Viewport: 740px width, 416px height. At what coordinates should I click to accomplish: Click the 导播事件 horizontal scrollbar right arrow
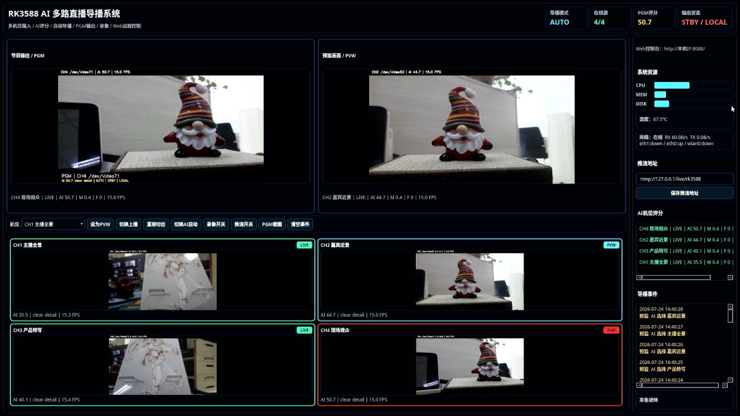coord(725,385)
